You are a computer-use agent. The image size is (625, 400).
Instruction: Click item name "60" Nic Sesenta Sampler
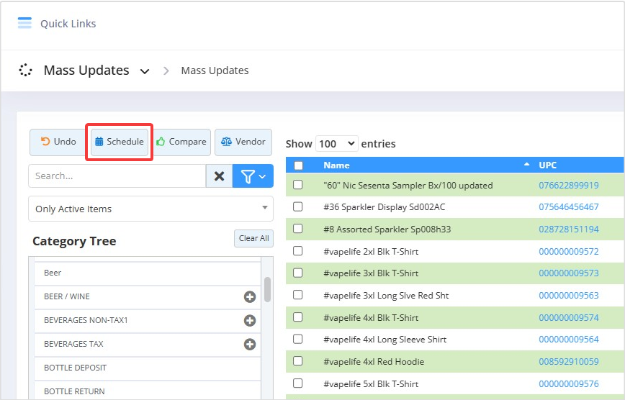click(408, 186)
